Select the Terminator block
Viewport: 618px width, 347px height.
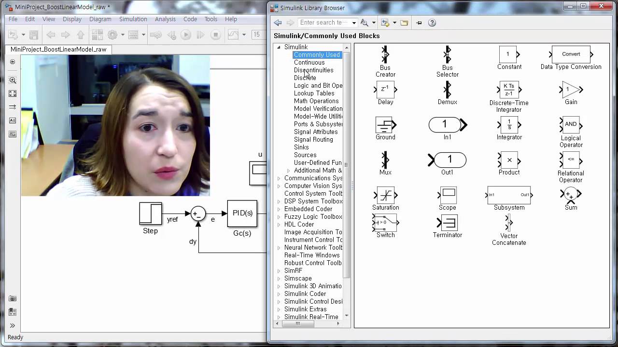point(447,222)
